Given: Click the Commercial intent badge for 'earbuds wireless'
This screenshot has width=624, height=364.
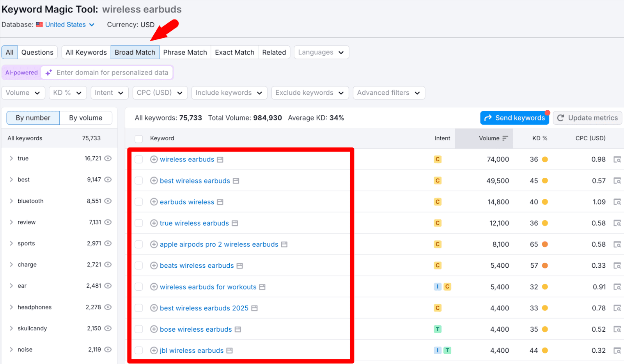Looking at the screenshot, I should tap(438, 202).
